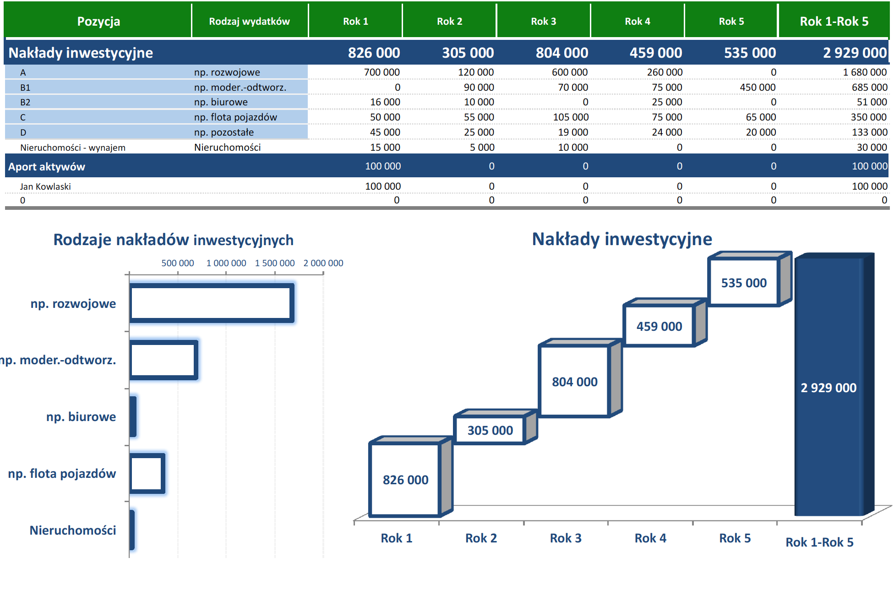
Task: Select the Aport aktywów section header
Action: [x=47, y=167]
